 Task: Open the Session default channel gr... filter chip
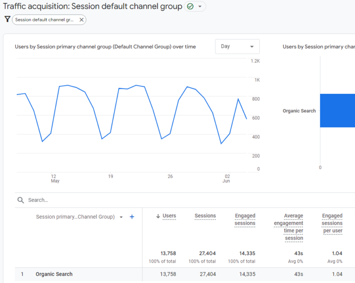(x=44, y=20)
